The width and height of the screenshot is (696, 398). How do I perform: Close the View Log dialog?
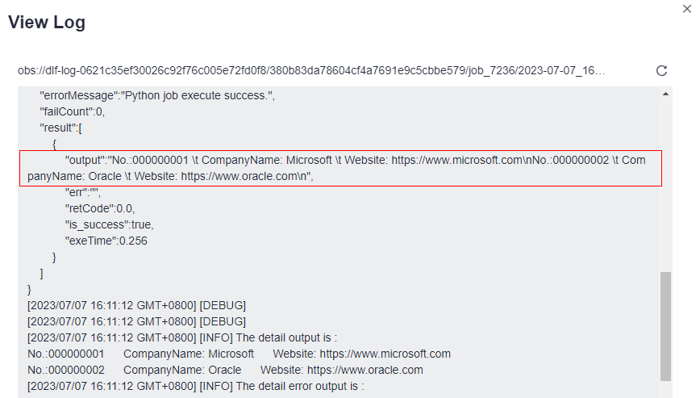686,7
